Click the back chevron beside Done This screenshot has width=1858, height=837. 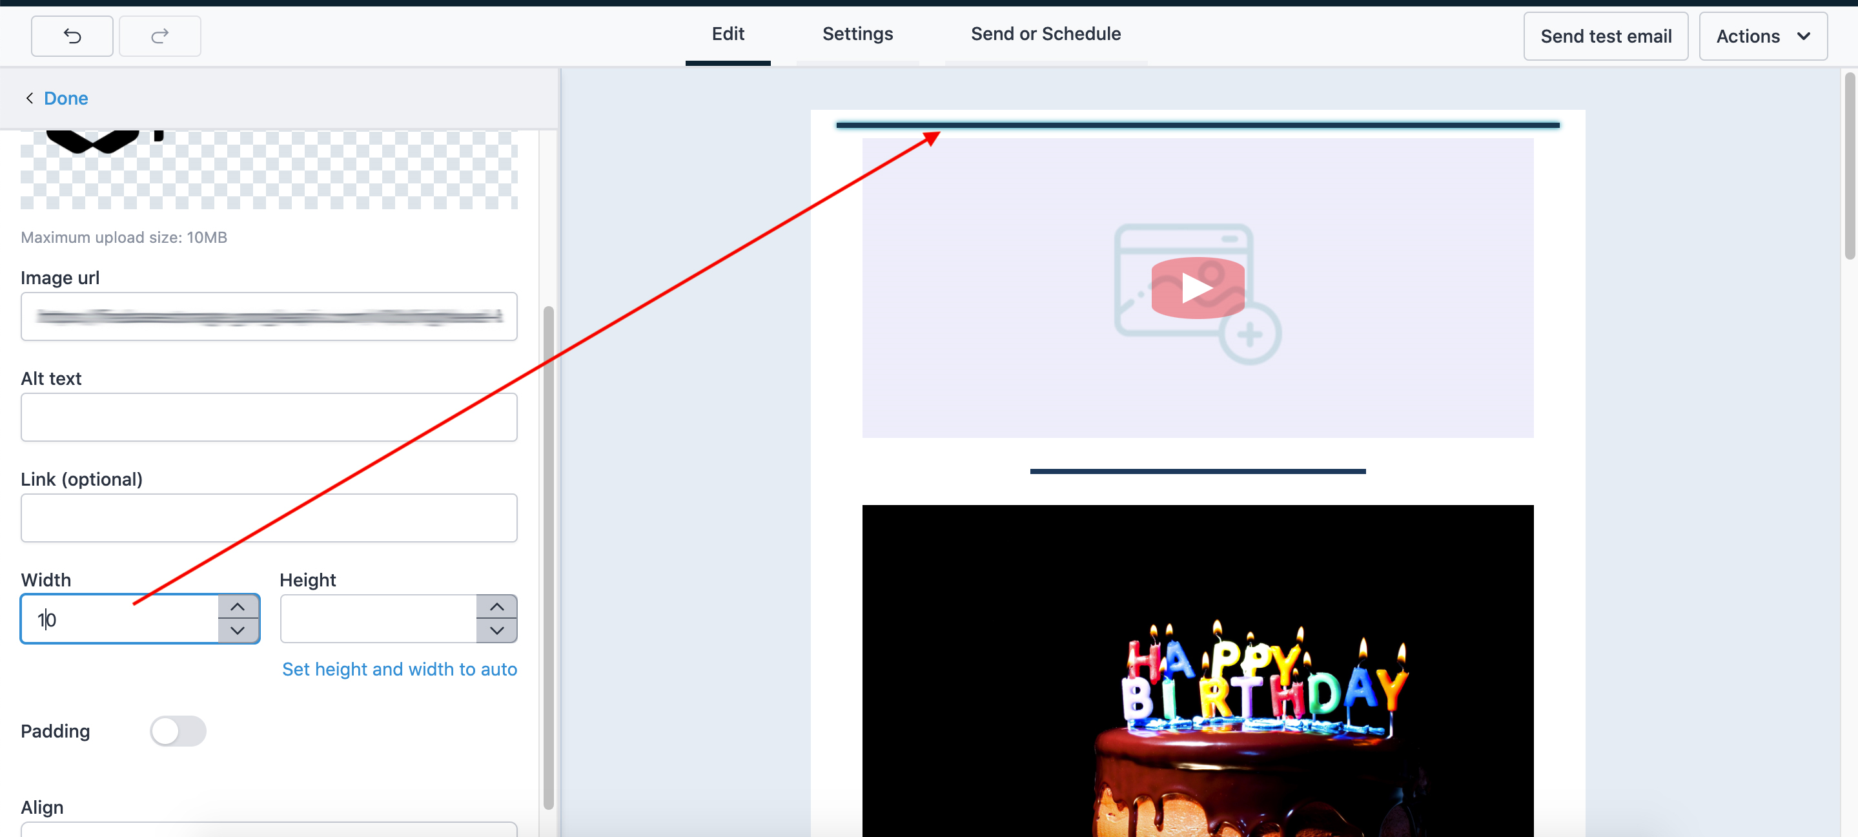click(x=30, y=98)
